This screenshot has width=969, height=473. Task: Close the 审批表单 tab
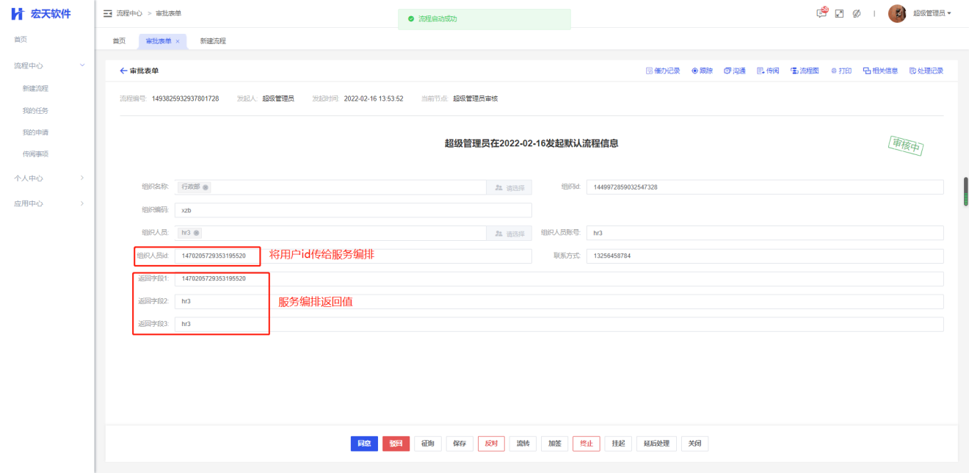(x=178, y=41)
